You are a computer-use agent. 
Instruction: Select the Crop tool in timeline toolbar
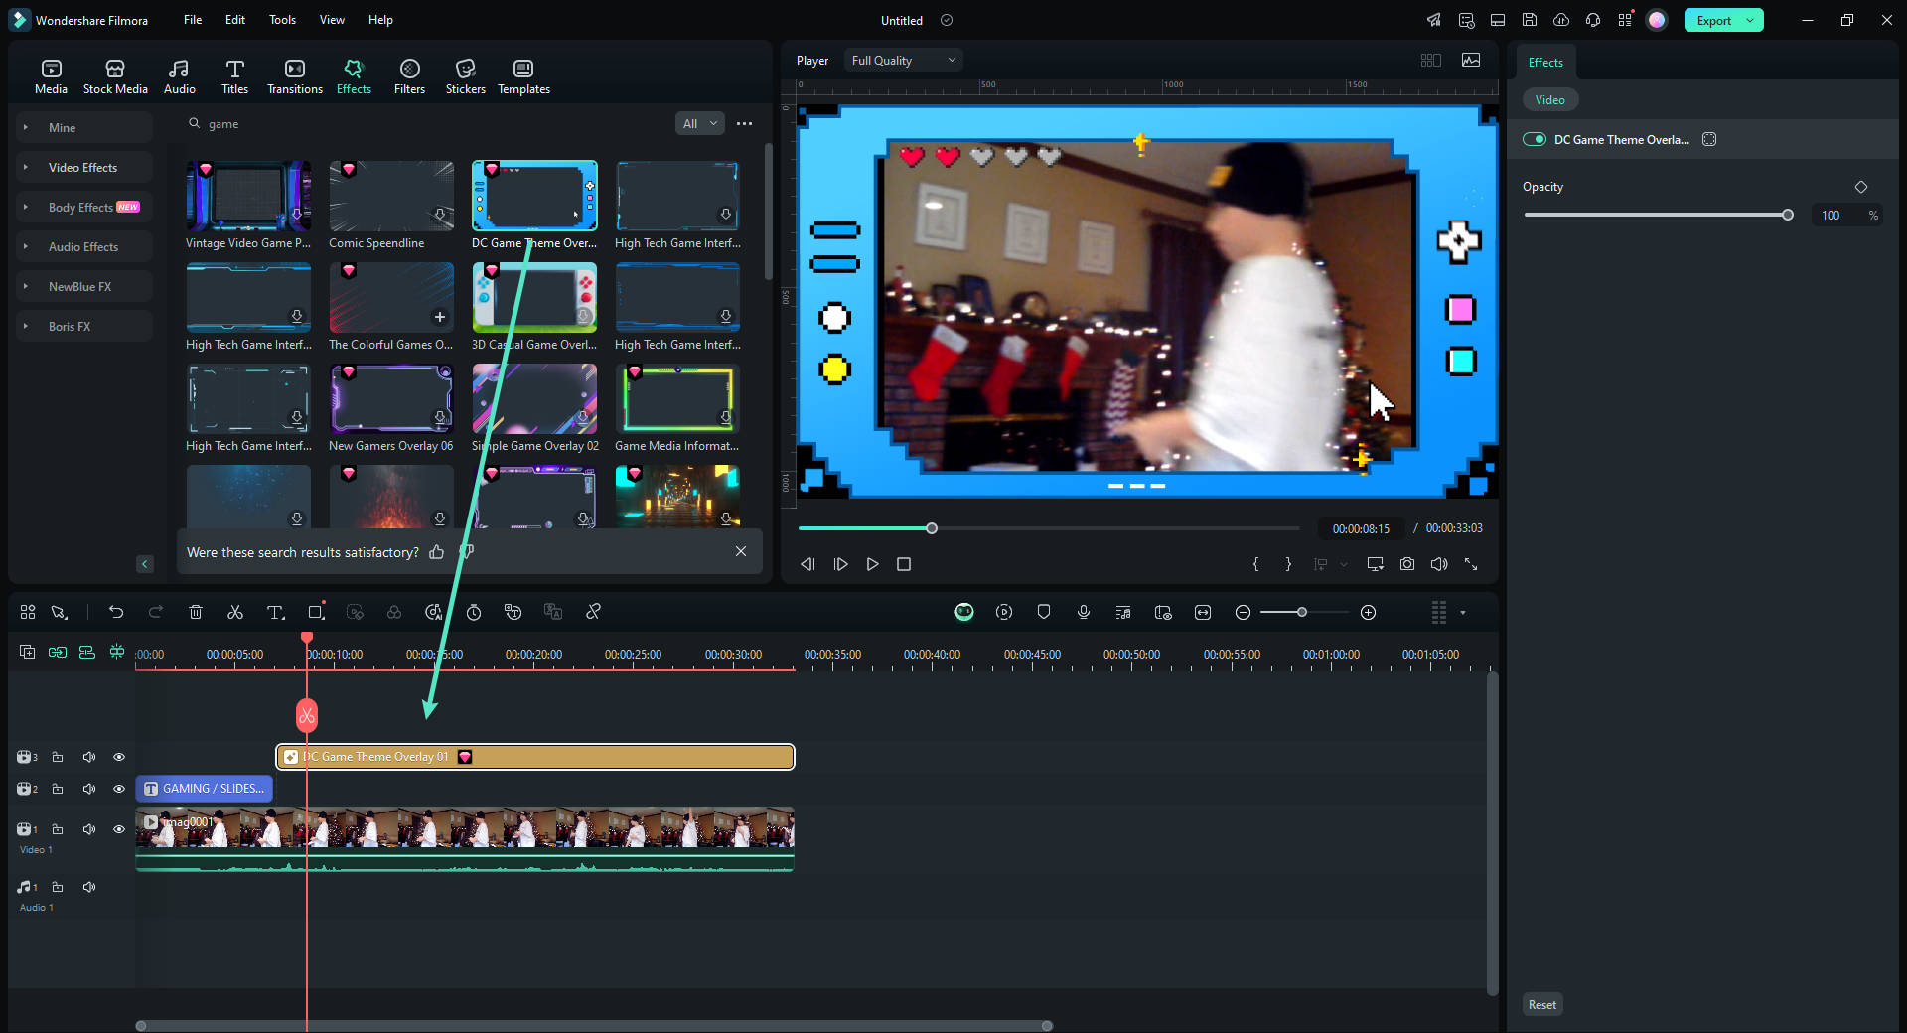(316, 612)
